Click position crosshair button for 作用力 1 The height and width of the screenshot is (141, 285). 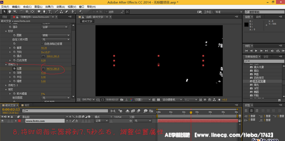pos(43,69)
